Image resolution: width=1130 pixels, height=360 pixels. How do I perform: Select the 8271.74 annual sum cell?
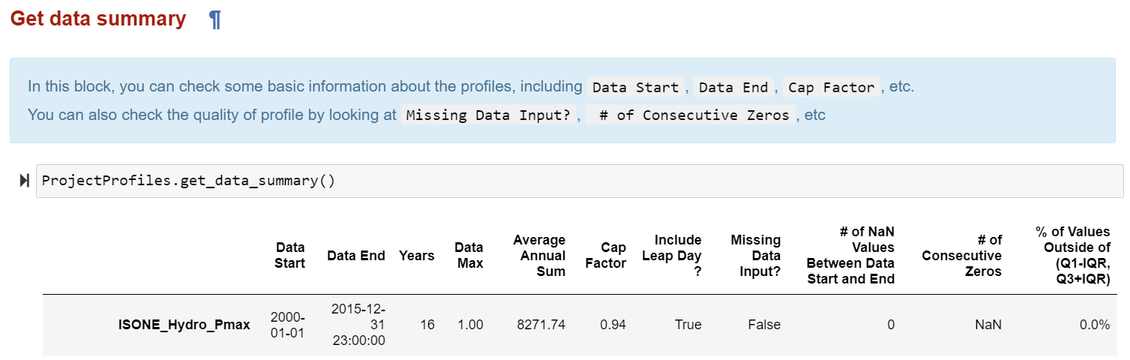click(x=541, y=325)
